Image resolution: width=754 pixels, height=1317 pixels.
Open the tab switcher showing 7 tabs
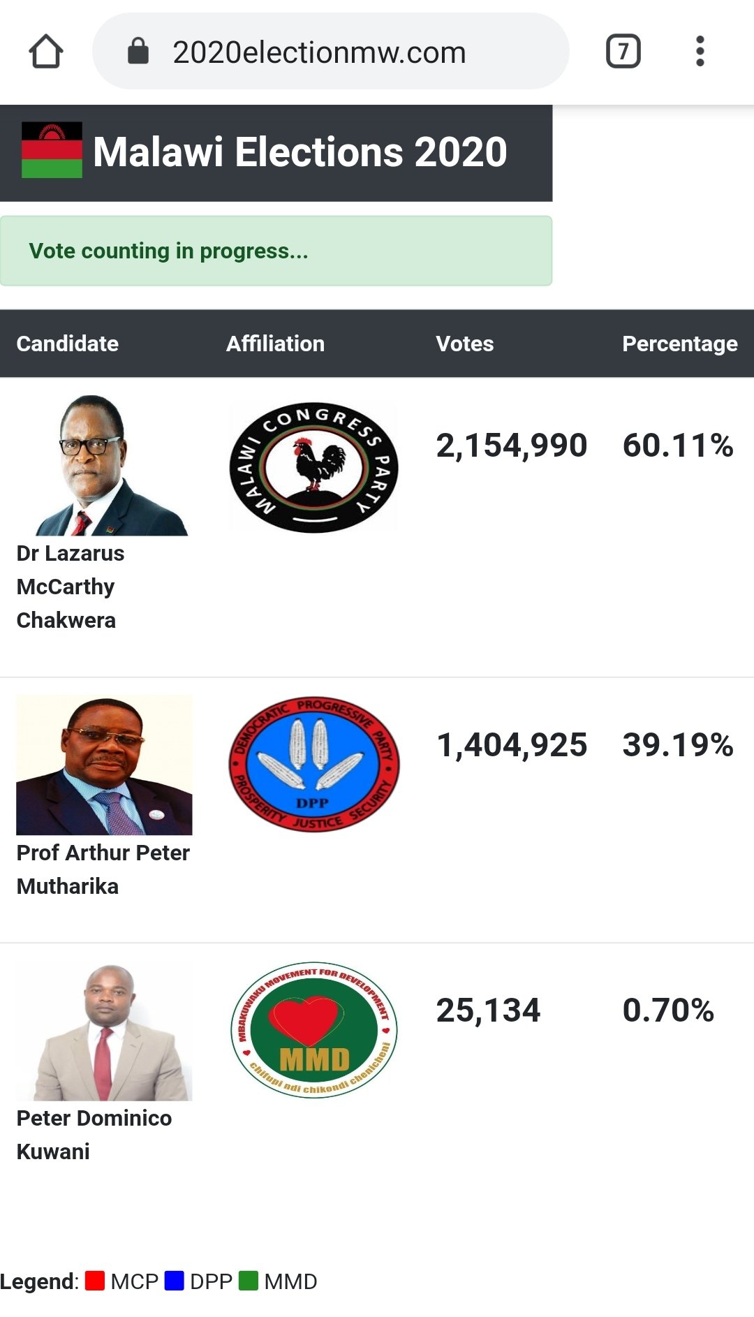623,51
